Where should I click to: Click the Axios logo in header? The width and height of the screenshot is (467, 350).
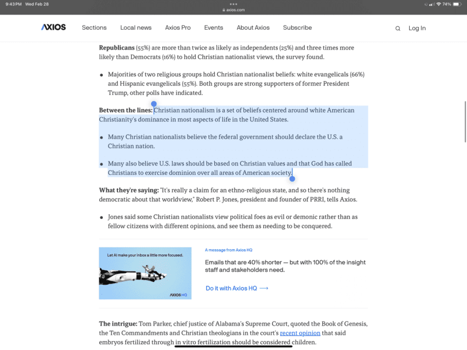[x=53, y=27]
